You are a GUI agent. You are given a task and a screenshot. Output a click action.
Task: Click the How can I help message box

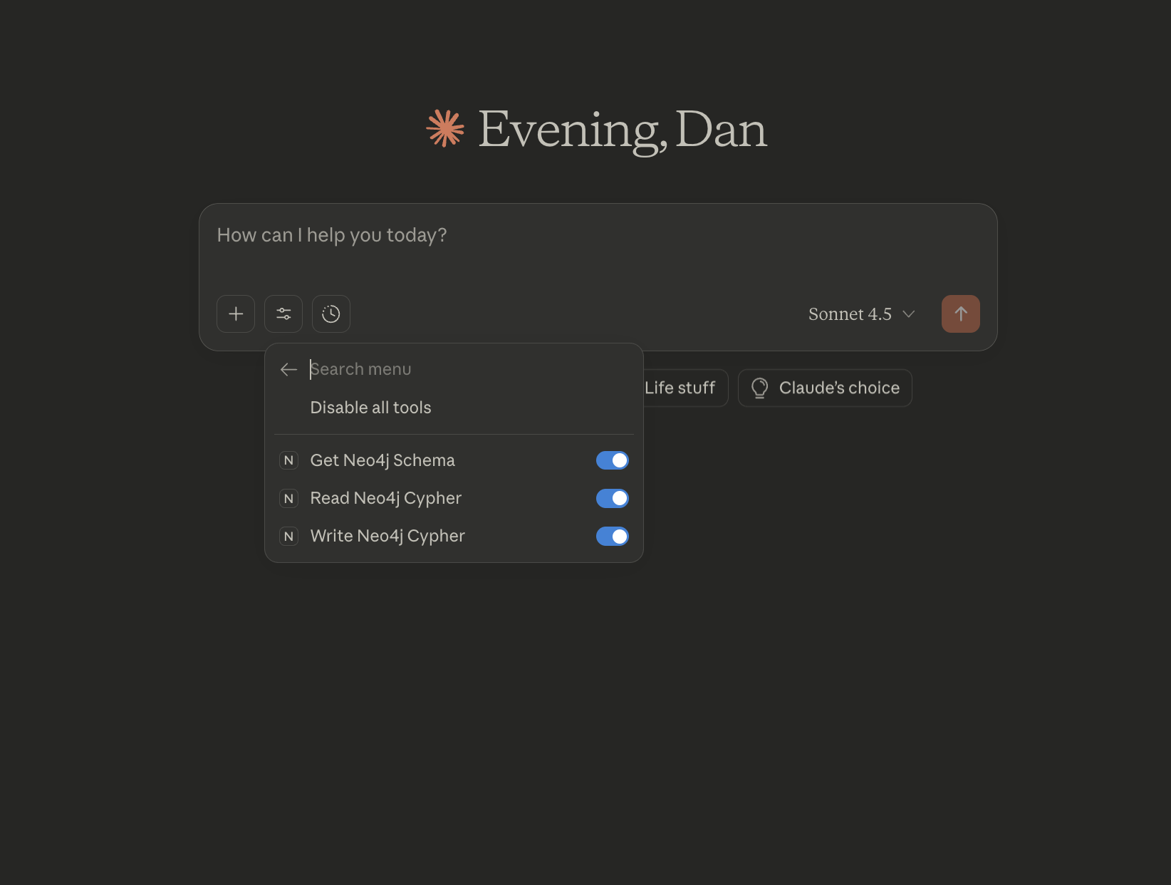click(597, 246)
